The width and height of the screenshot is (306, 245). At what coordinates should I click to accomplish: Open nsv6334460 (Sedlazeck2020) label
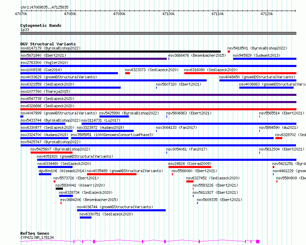point(64,164)
